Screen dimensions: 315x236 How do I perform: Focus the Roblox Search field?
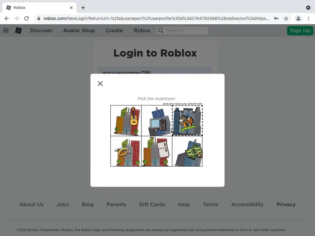[182, 30]
